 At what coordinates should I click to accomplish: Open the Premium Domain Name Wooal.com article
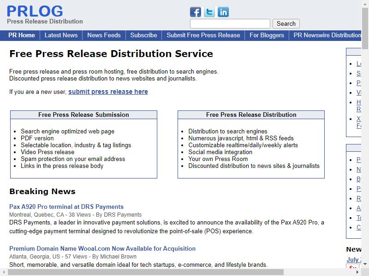[x=102, y=248]
